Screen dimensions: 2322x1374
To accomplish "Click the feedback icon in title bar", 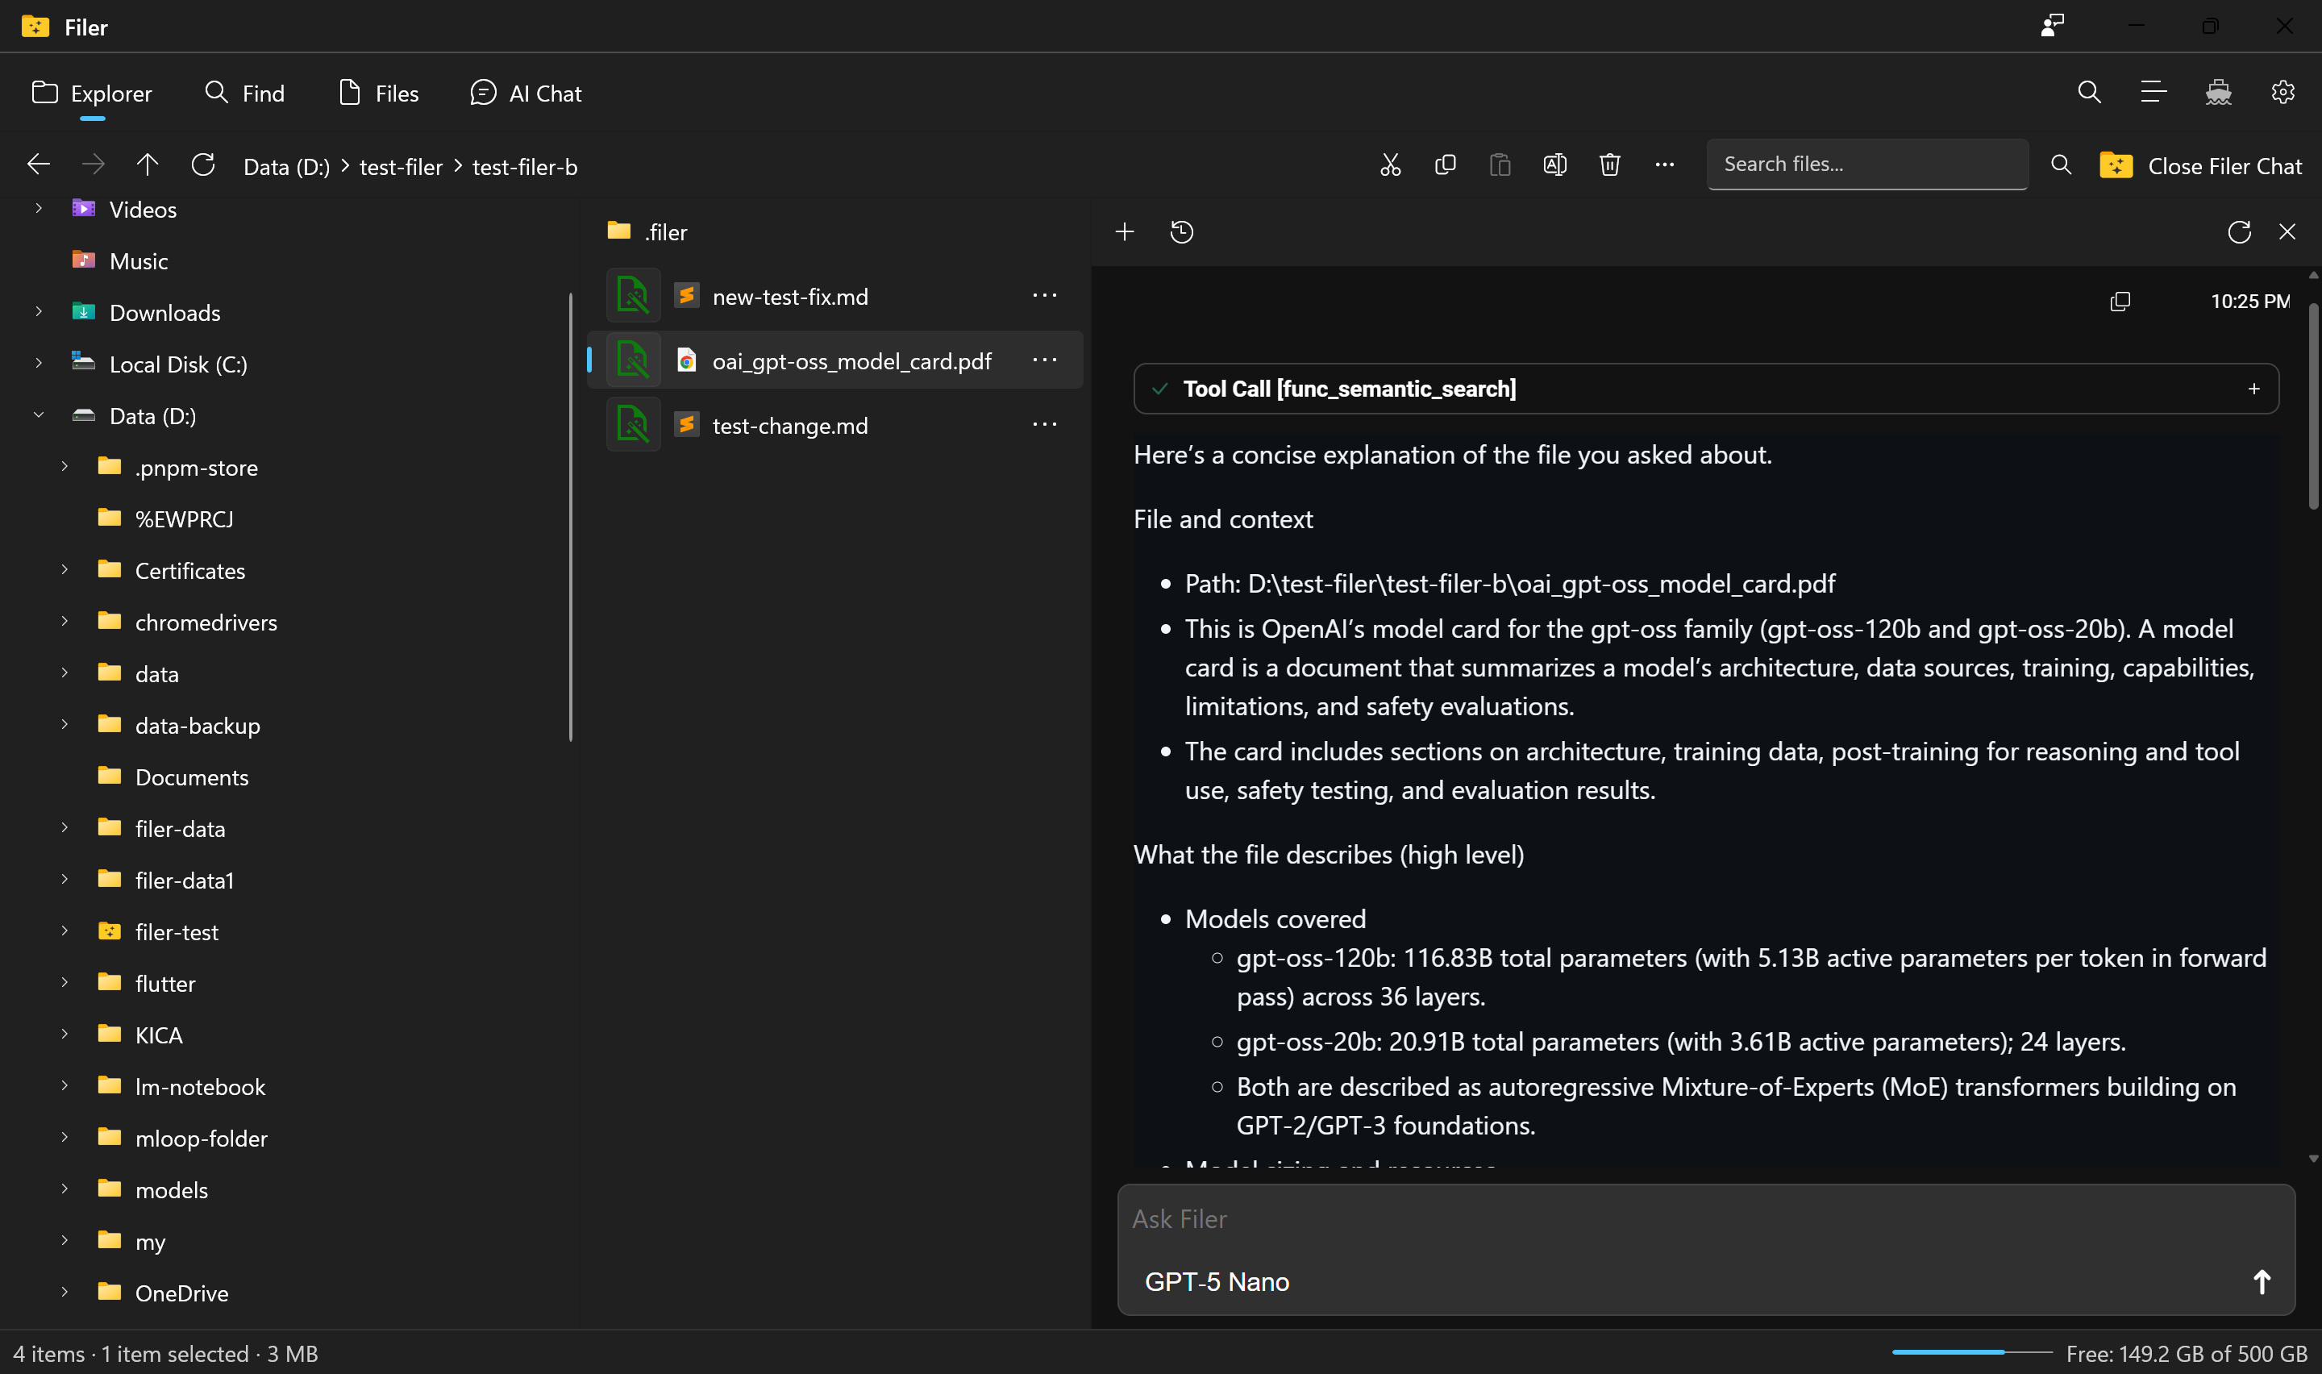I will pos(2052,26).
